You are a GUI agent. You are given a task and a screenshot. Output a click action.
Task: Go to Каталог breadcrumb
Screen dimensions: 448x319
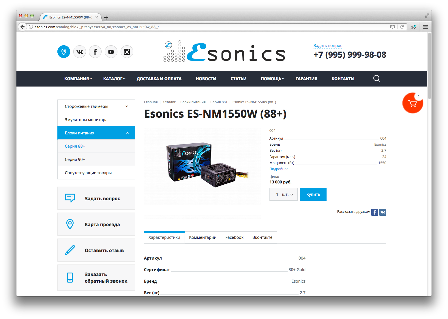(169, 102)
